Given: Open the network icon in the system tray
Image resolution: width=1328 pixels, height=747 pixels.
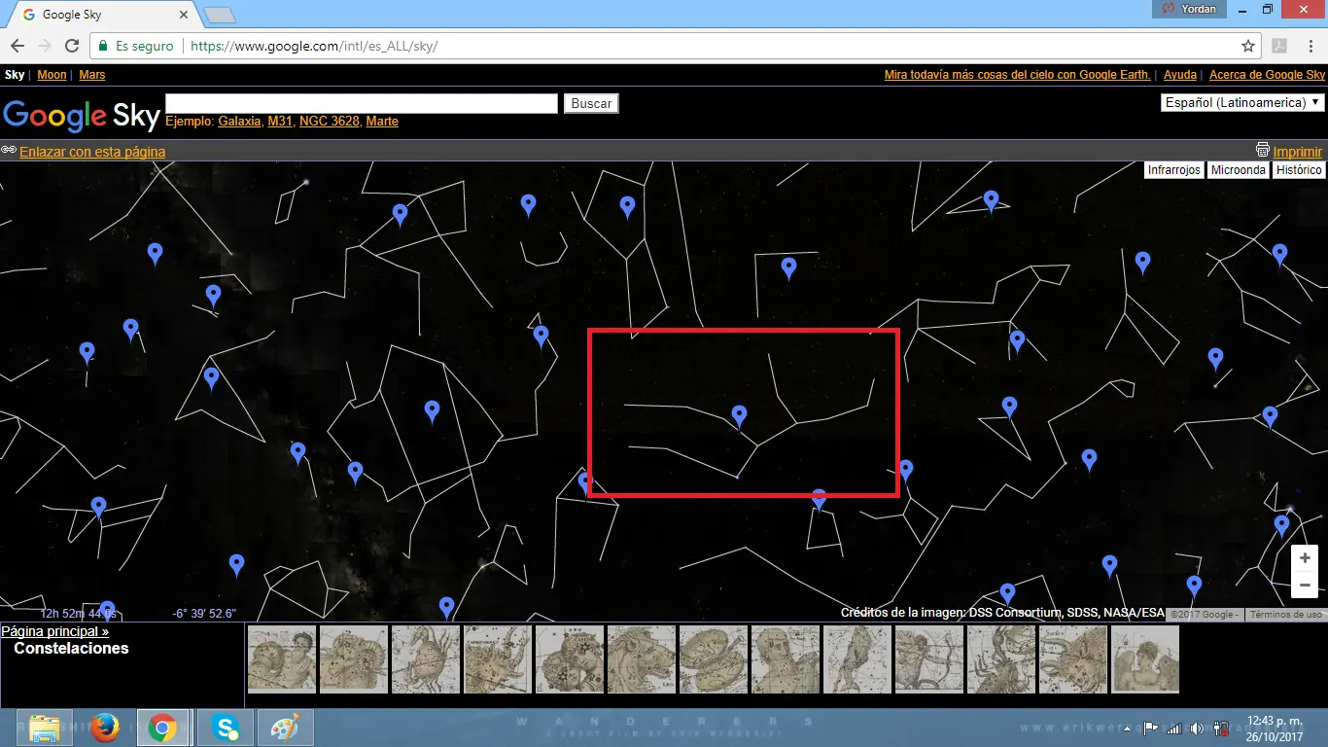Looking at the screenshot, I should [1173, 728].
